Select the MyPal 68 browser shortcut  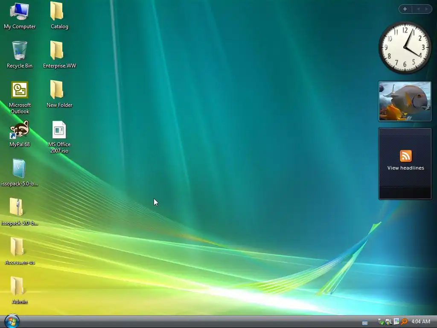tap(20, 134)
